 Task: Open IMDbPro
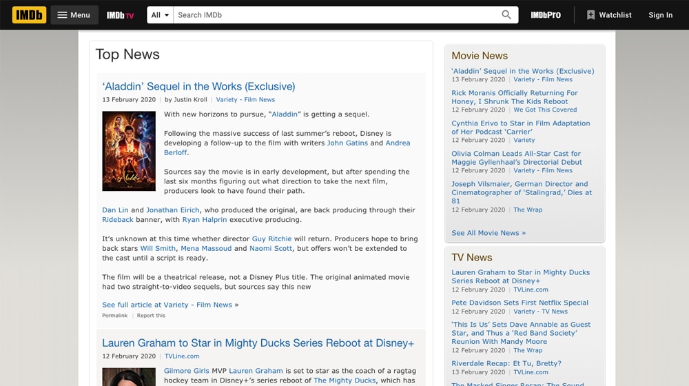click(x=545, y=15)
